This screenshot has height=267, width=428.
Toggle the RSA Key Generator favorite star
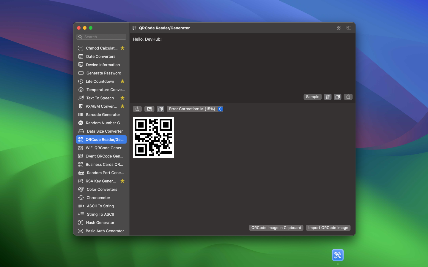[x=122, y=181]
